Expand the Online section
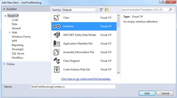 click(4, 64)
